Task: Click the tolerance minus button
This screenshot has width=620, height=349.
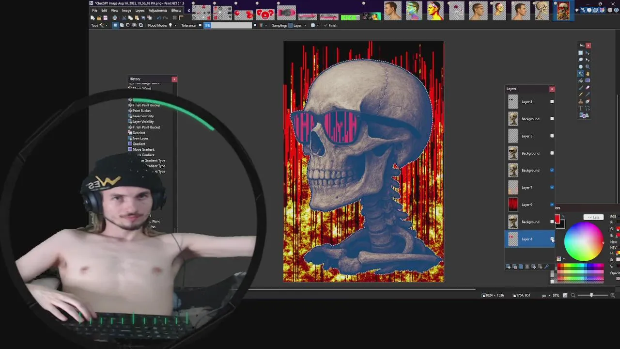Action: point(200,25)
